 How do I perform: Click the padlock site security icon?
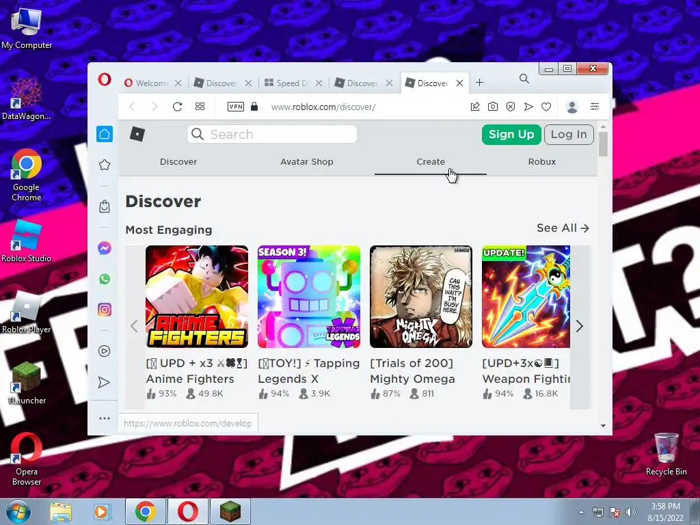point(254,106)
